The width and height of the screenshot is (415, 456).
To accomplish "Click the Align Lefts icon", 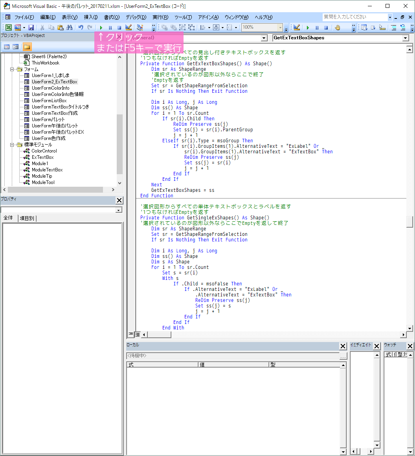I will click(203, 28).
